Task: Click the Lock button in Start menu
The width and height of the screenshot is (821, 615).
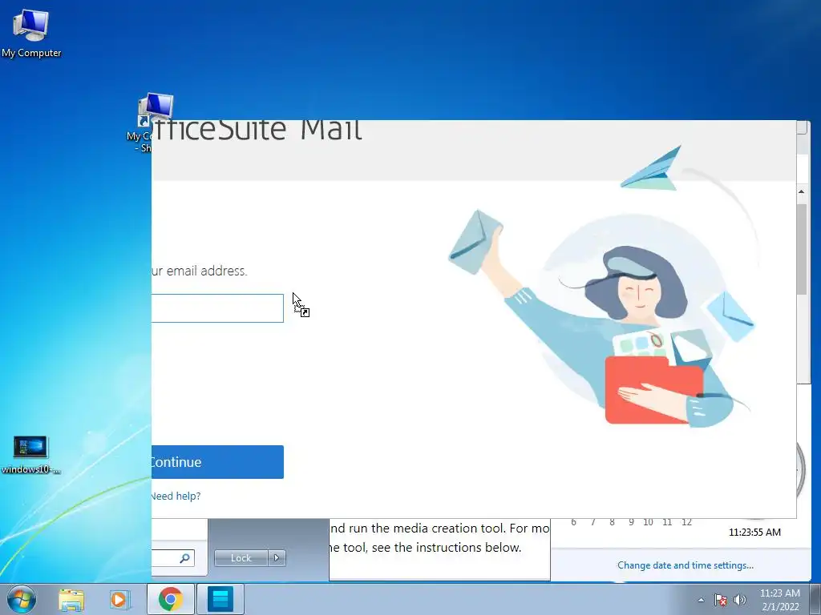Action: 241,558
